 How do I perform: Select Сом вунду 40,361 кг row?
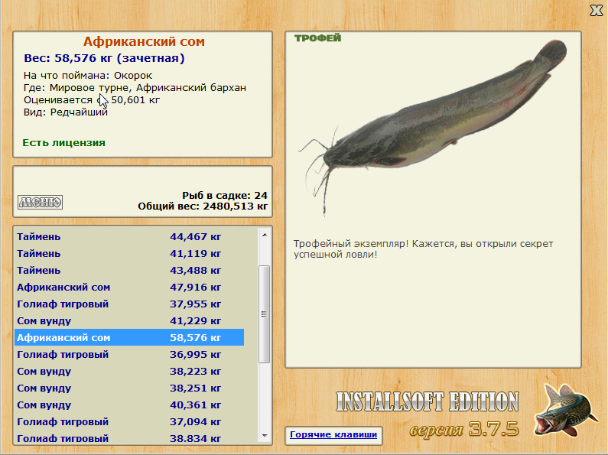129,405
